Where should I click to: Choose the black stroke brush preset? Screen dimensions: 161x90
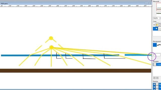click(x=159, y=45)
